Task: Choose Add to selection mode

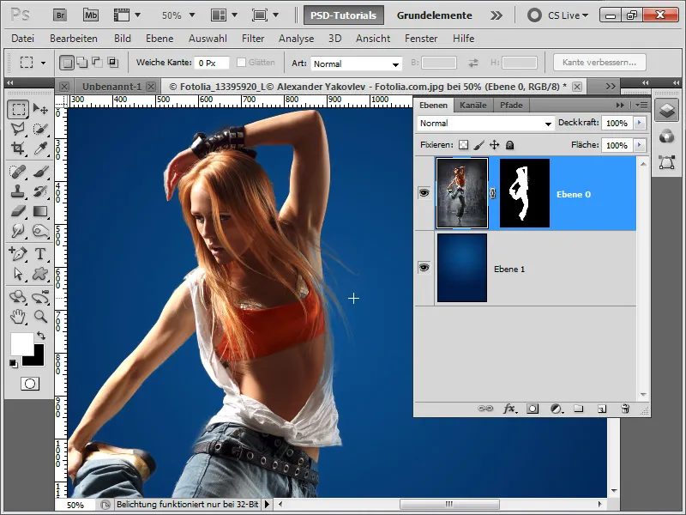Action: (x=81, y=63)
